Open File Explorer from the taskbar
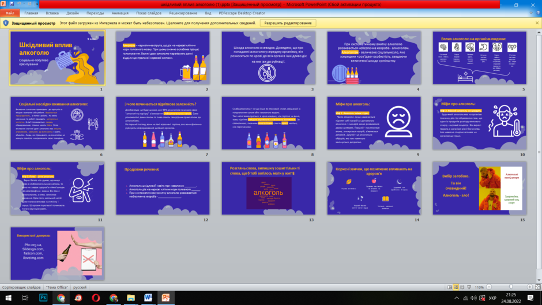This screenshot has width=542, height=305. [x=131, y=298]
